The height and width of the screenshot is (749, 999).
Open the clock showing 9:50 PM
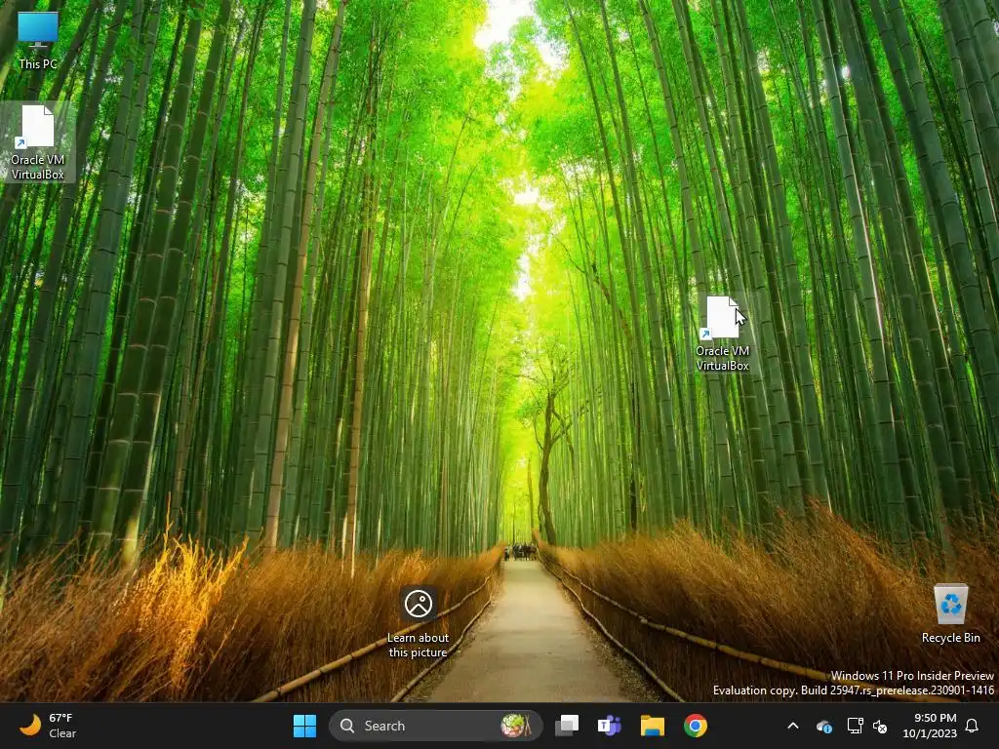[930, 726]
